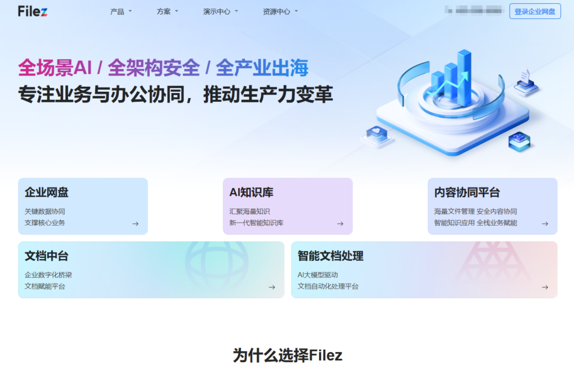Click the arrow icon on the AI知识库 card
This screenshot has width=574, height=371.
[340, 223]
